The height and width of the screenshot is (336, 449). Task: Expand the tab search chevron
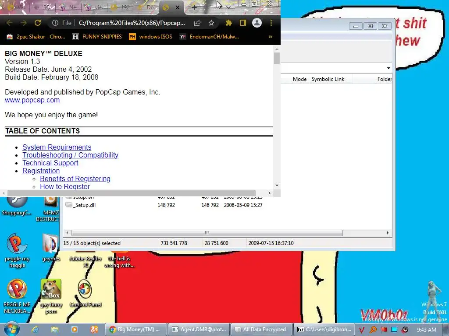point(228,7)
